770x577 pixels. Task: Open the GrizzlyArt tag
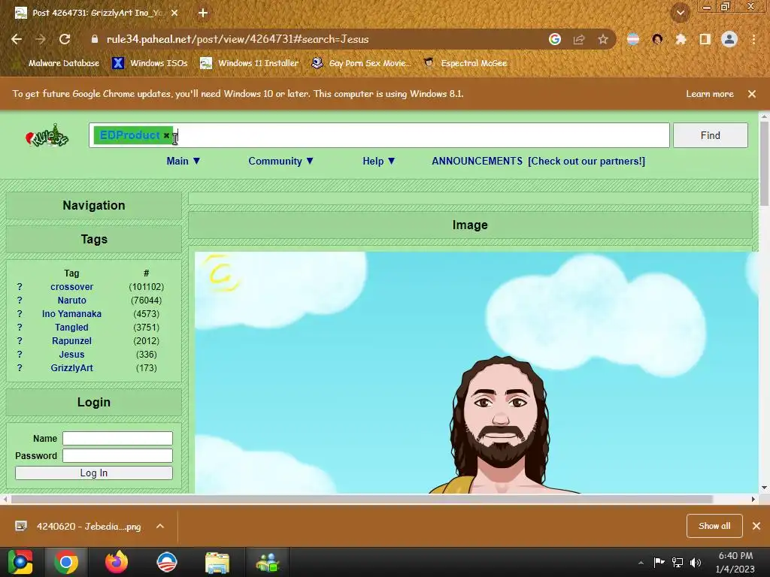[x=71, y=367]
